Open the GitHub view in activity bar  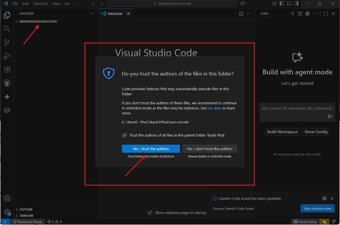tap(7, 83)
